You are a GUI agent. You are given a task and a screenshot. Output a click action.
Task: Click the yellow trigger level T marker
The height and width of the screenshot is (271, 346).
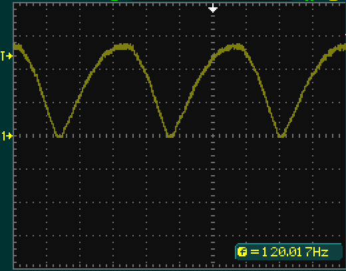pos(6,56)
